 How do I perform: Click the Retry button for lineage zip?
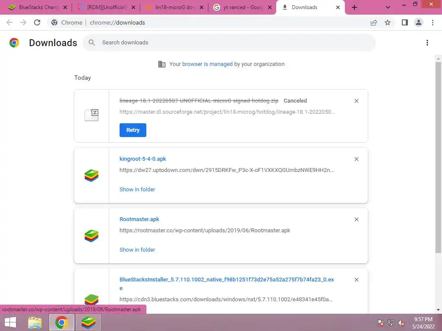coord(133,130)
